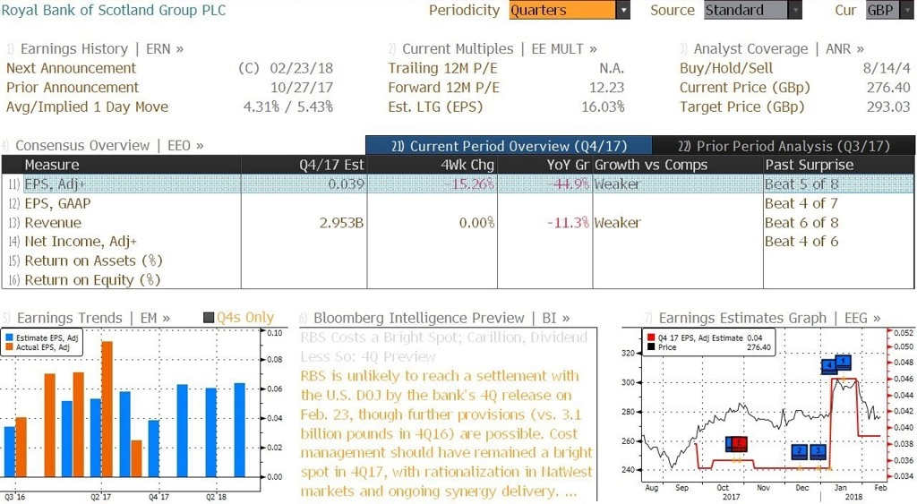Image resolution: width=917 pixels, height=504 pixels.
Task: Switch to Prior Period Analysis (Q3/17) tab
Action: (x=784, y=146)
